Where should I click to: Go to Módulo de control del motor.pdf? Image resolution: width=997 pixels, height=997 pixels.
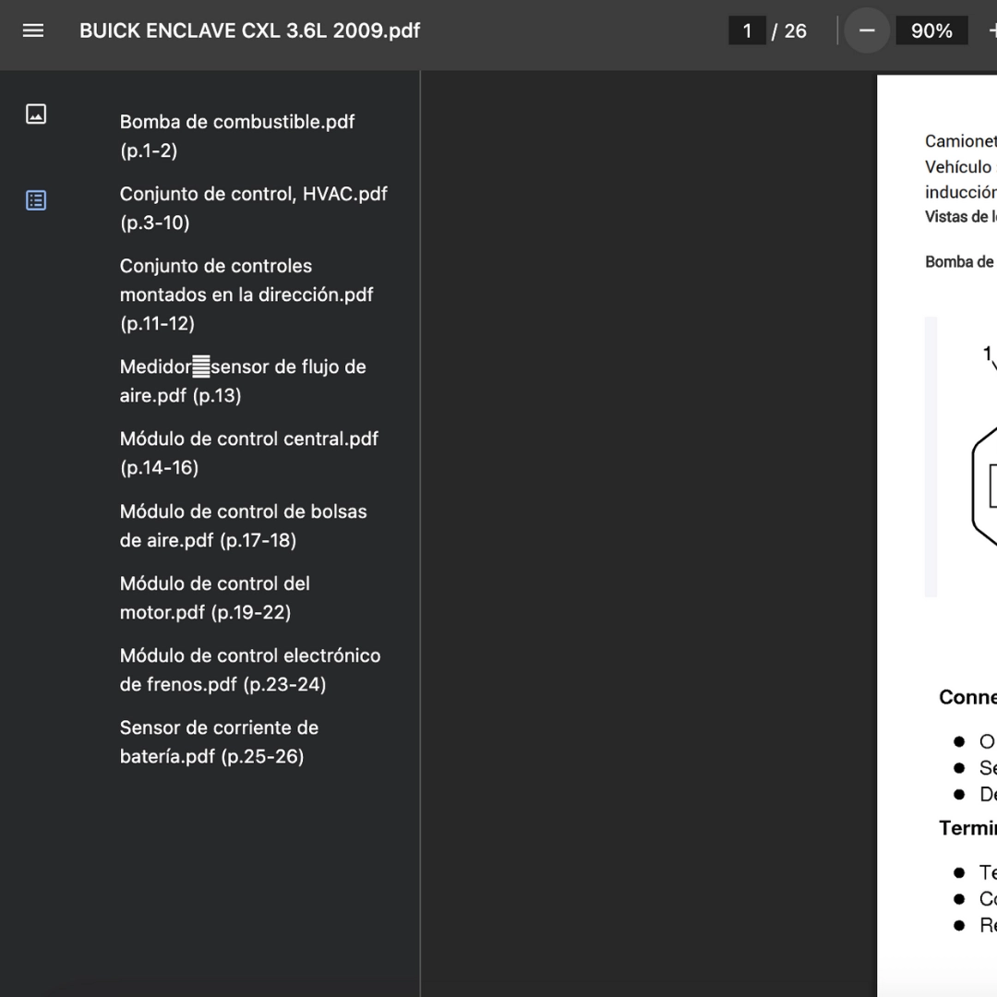[x=215, y=597]
